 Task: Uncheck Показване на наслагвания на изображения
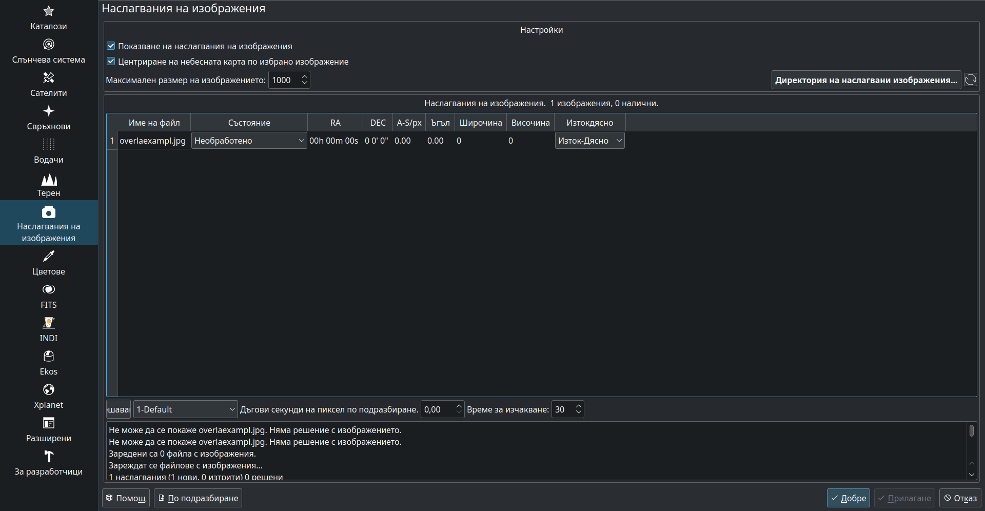coord(111,46)
